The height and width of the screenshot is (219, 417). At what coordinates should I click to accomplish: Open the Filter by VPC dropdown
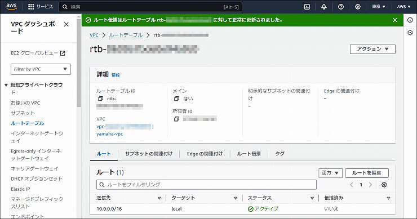pyautogui.click(x=41, y=69)
